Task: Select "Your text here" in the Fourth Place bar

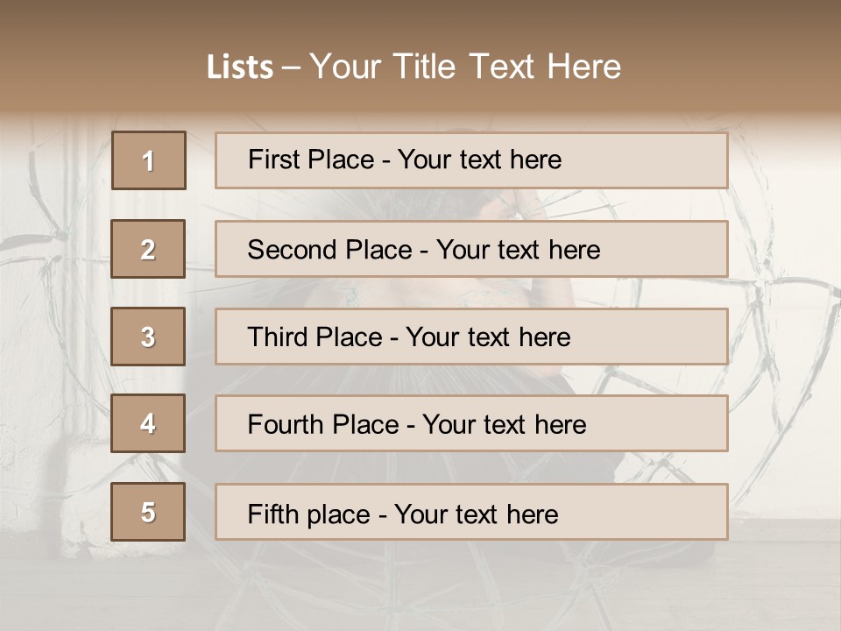Action: (x=504, y=425)
